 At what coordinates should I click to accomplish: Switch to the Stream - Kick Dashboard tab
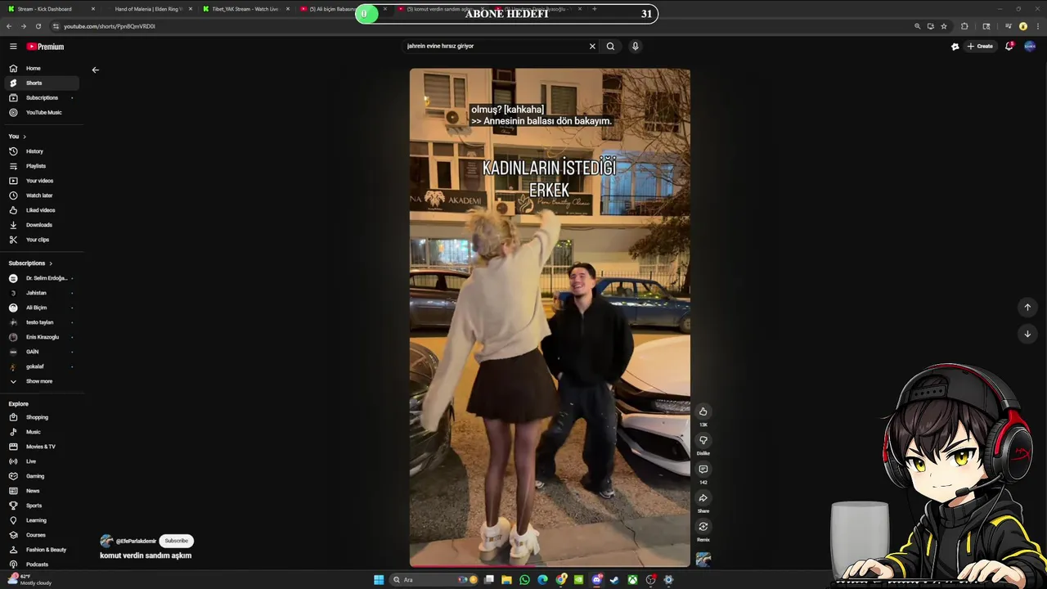[52, 9]
